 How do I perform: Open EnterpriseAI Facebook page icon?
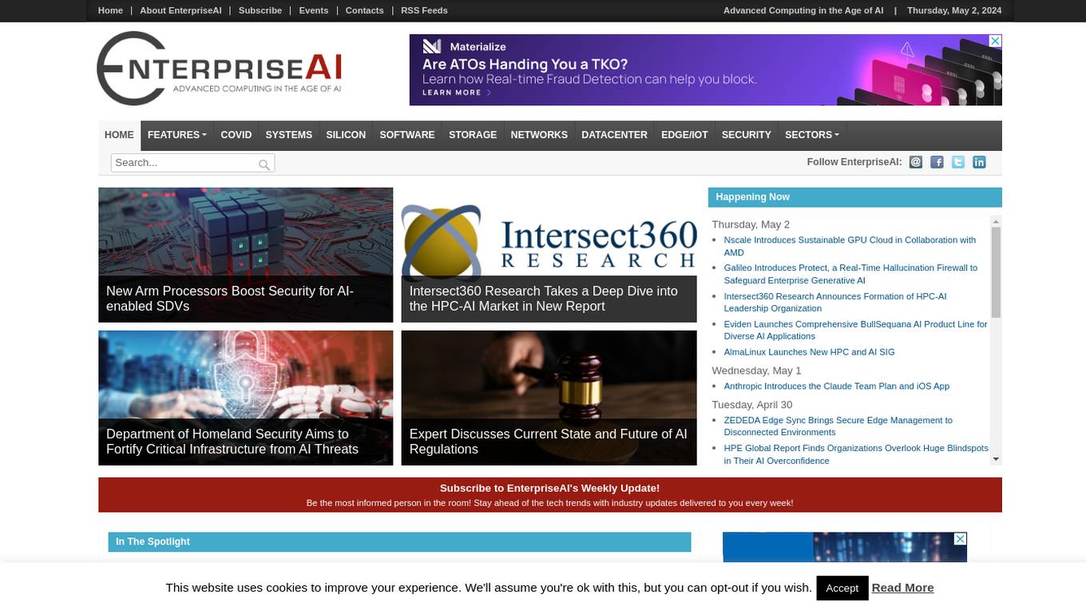coord(937,162)
